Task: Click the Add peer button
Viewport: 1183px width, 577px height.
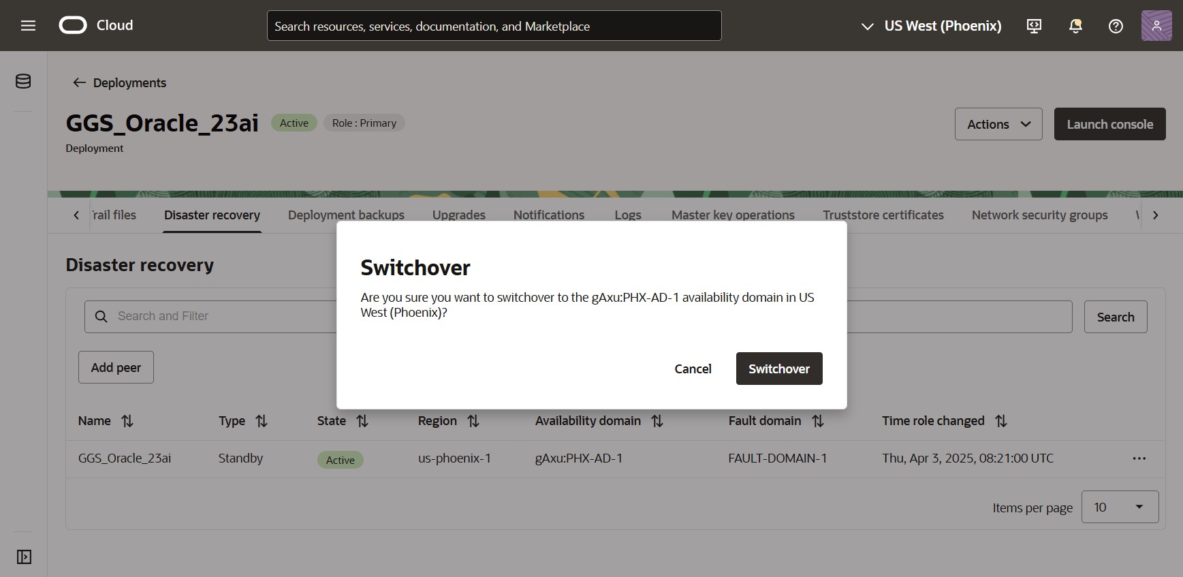Action: tap(116, 367)
